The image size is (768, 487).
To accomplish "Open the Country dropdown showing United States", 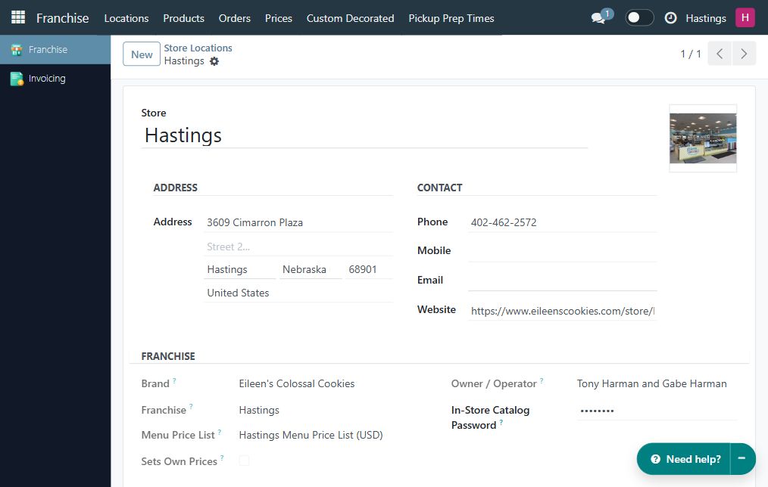I will pos(298,293).
